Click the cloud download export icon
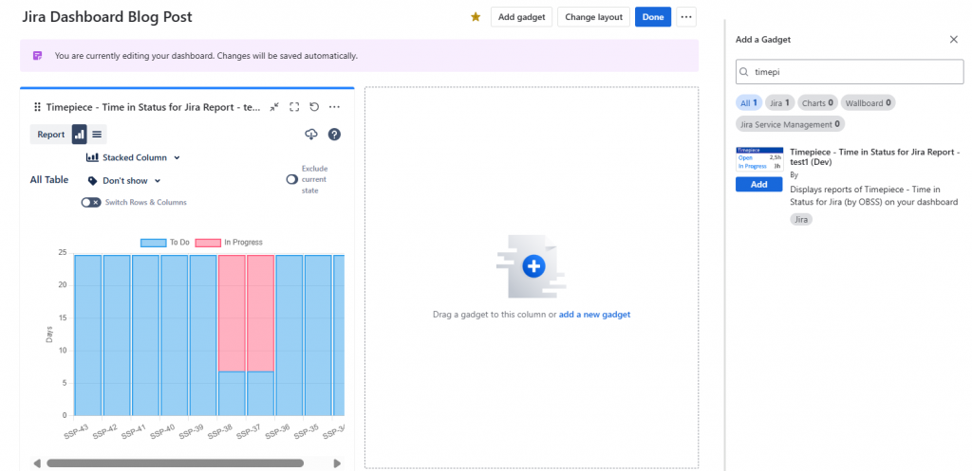 pyautogui.click(x=310, y=135)
